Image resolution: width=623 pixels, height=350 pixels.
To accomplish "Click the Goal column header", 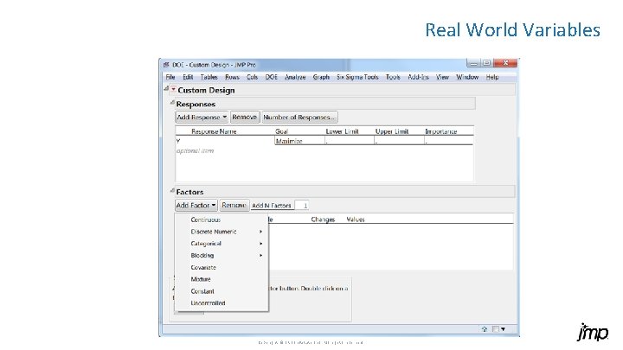I will [282, 131].
